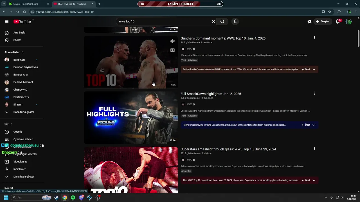Open more options for Superstars smashed through glass
360x202 pixels.
click(314, 149)
